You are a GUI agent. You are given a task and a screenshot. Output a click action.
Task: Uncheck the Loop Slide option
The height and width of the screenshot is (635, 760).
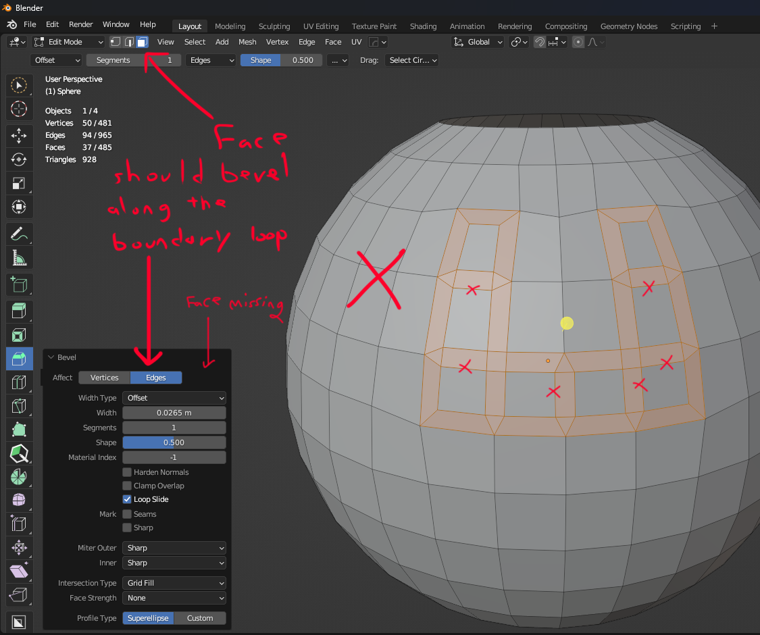[127, 499]
